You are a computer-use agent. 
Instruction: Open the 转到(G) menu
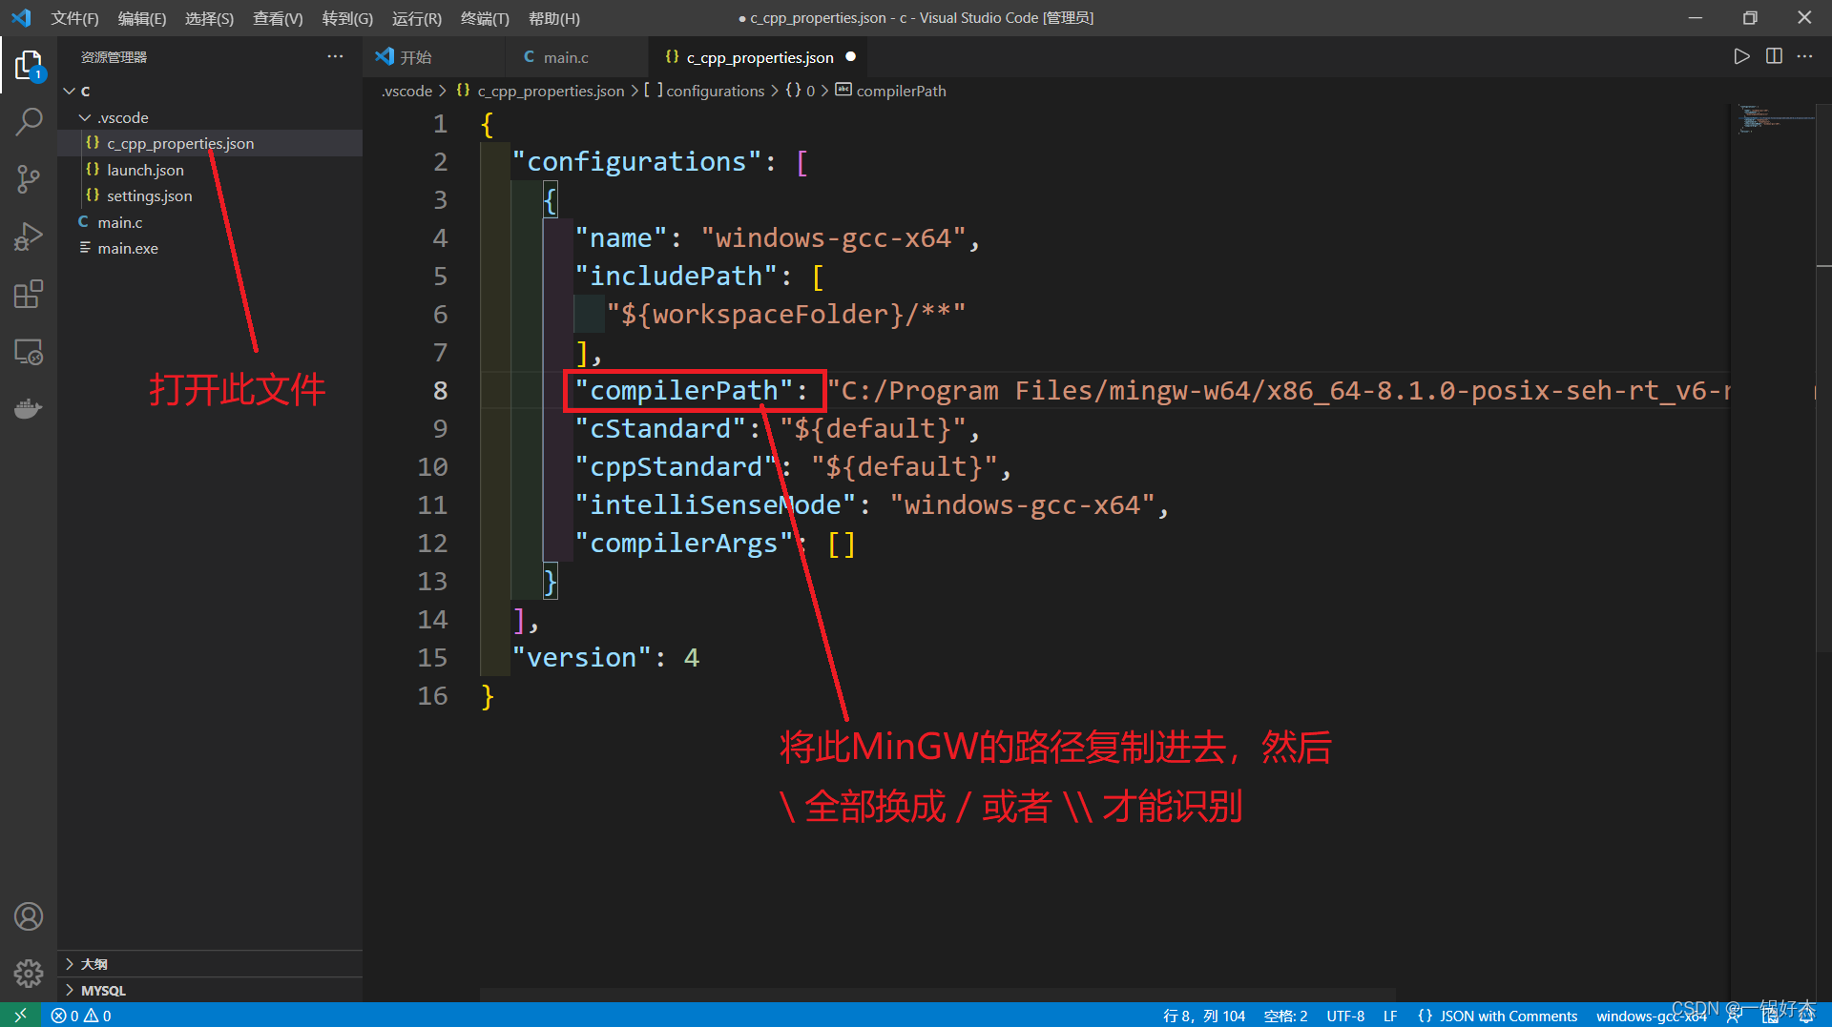click(347, 18)
